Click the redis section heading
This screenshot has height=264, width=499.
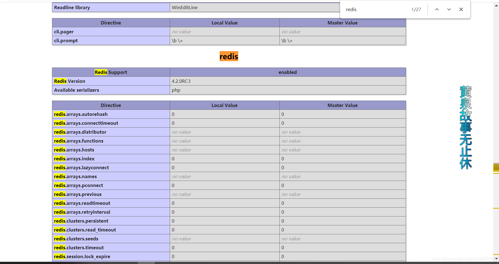click(x=229, y=56)
